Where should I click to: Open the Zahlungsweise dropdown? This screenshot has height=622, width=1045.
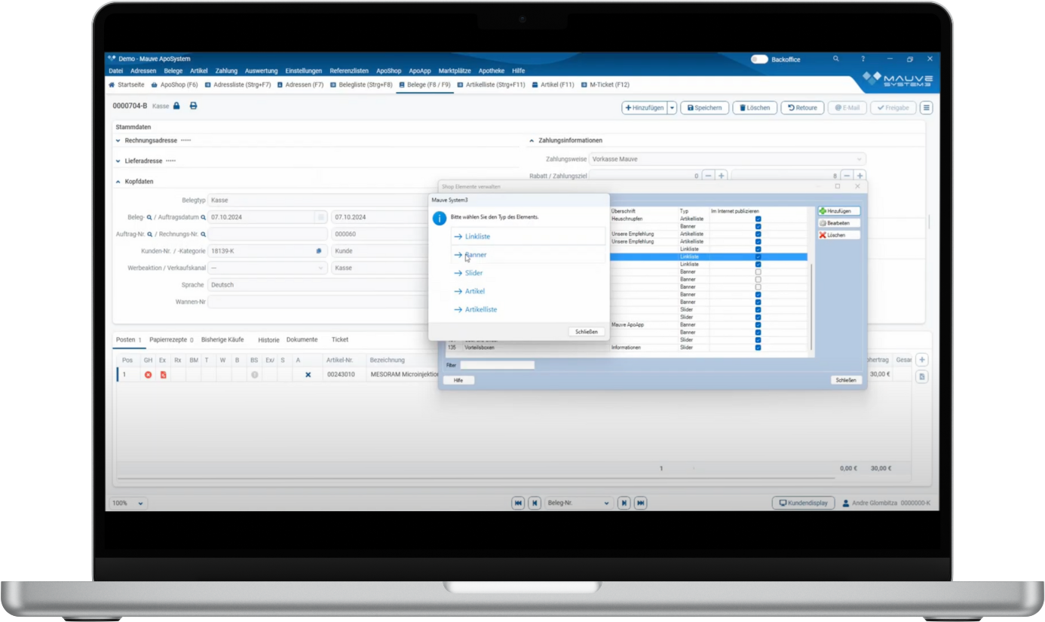point(727,159)
